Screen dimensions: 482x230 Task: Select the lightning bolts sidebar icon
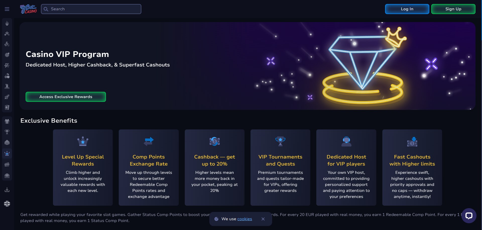point(7,44)
